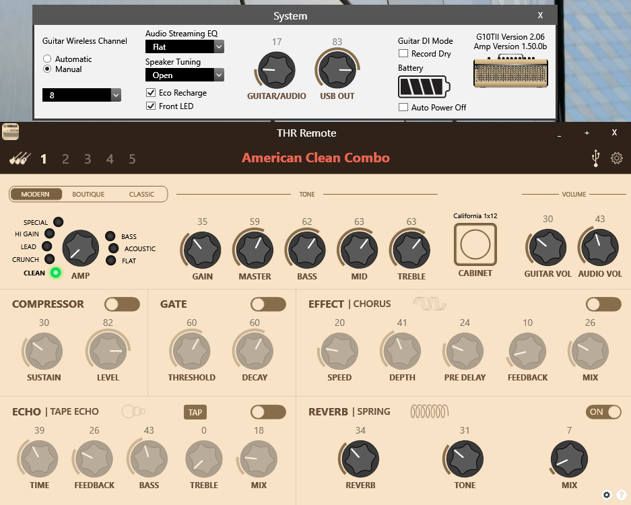Select preset slot 2
The height and width of the screenshot is (505, 631).
coord(65,159)
